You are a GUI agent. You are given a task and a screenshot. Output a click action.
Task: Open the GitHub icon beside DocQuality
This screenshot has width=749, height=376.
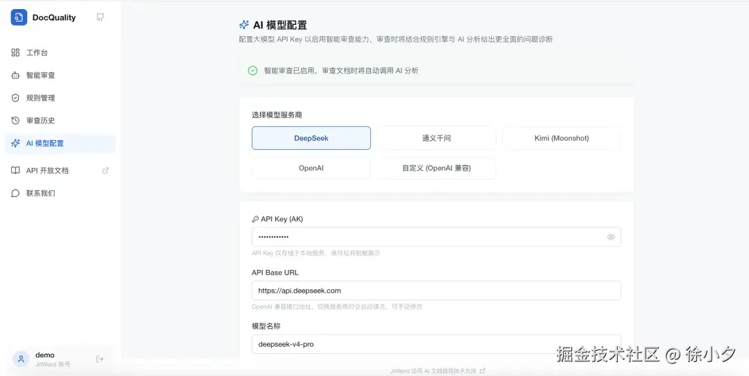(x=101, y=17)
